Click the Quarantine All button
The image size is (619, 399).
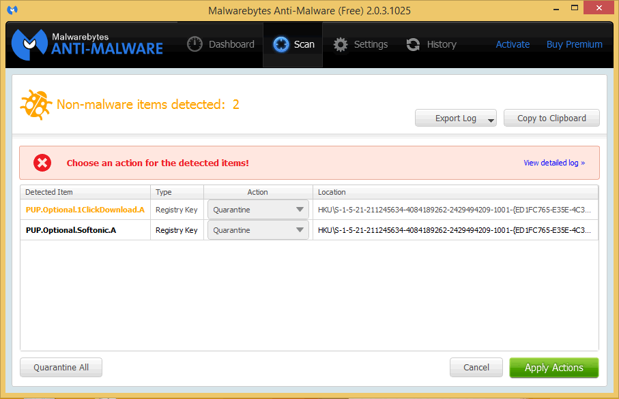click(x=61, y=368)
